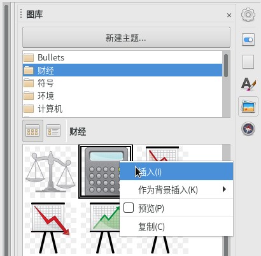Select the 计算机 theme folder

click(x=122, y=109)
